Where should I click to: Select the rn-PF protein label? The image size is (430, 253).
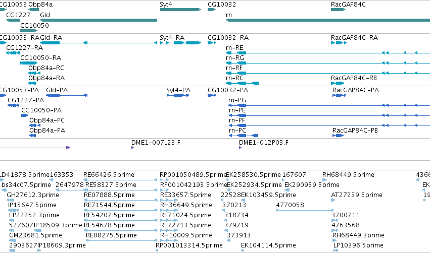pos(237,120)
